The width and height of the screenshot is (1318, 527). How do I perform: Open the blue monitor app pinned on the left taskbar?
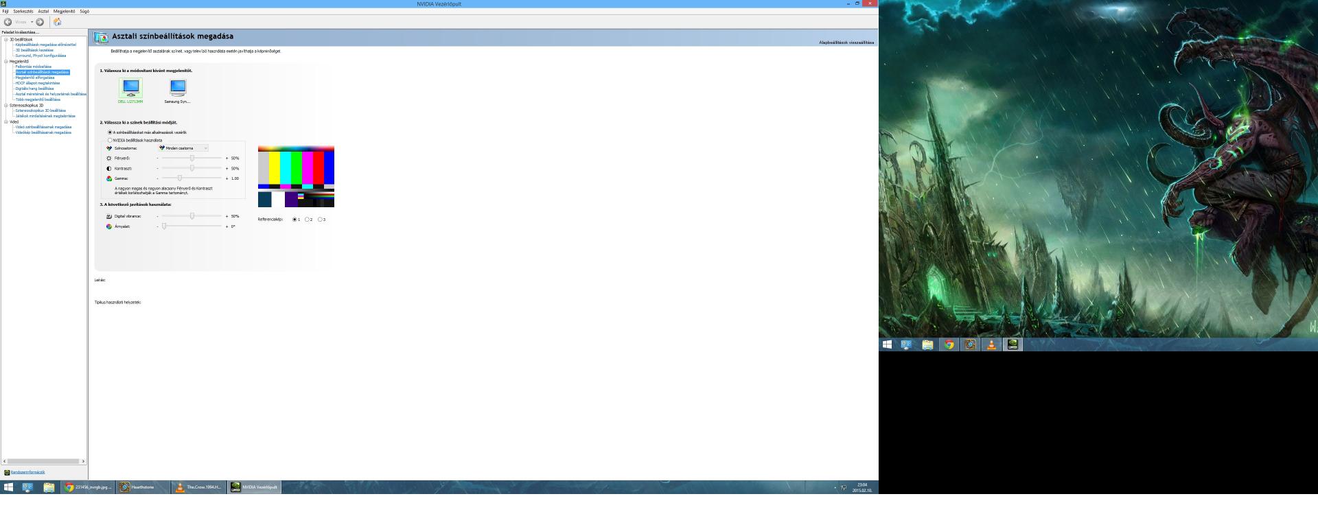pos(27,487)
